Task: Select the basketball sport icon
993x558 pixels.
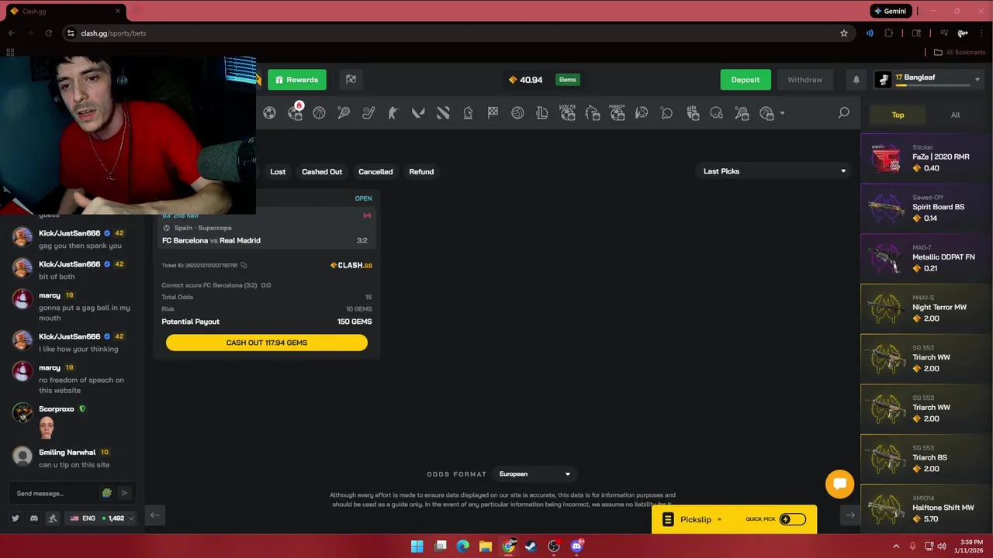Action: pyautogui.click(x=319, y=113)
